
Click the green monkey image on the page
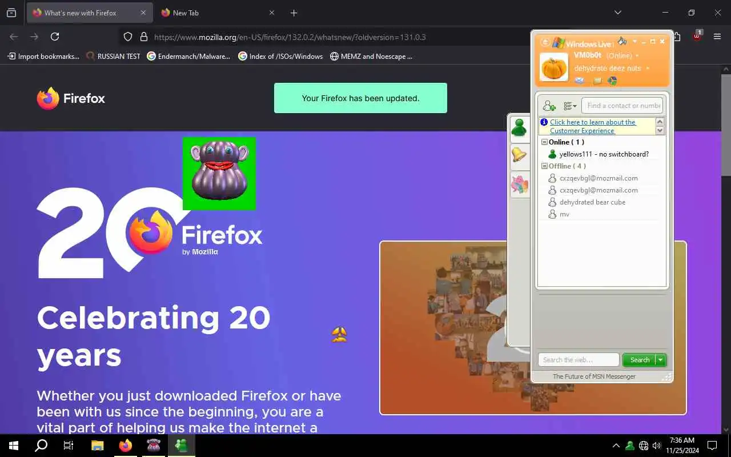tap(219, 174)
